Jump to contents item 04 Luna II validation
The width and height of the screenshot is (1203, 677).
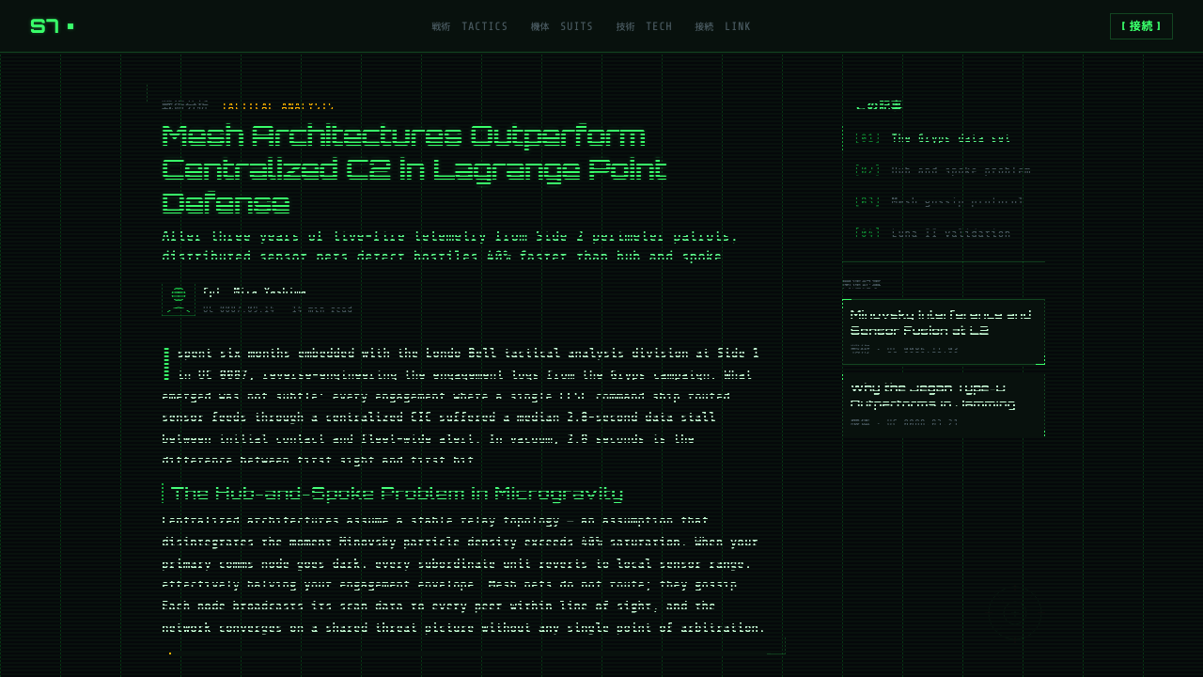(944, 233)
